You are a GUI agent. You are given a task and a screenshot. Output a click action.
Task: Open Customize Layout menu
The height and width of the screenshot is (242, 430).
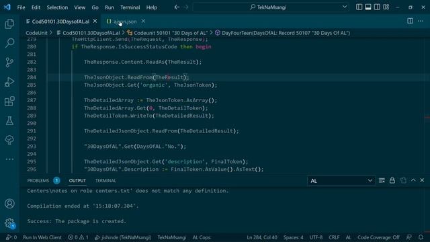pyautogui.click(x=386, y=7)
